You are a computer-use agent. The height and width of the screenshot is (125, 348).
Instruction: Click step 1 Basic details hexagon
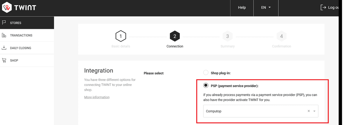tap(121, 36)
